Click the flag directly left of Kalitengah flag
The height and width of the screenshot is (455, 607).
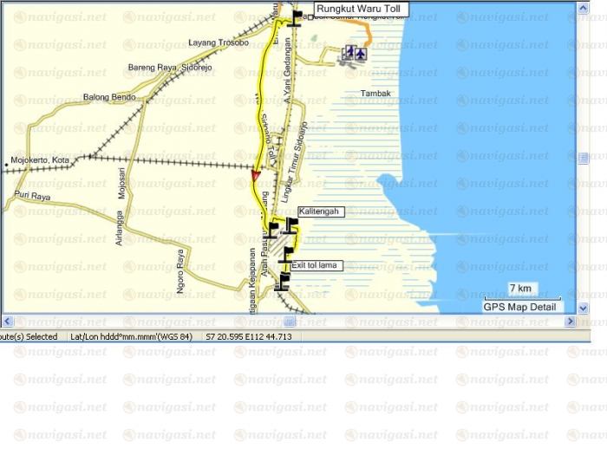point(273,230)
